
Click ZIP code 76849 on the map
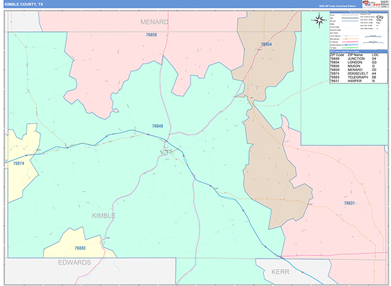[158, 126]
